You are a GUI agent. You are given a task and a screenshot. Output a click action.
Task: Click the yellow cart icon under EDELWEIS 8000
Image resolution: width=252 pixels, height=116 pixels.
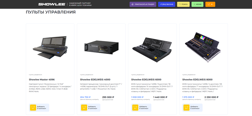(186, 108)
